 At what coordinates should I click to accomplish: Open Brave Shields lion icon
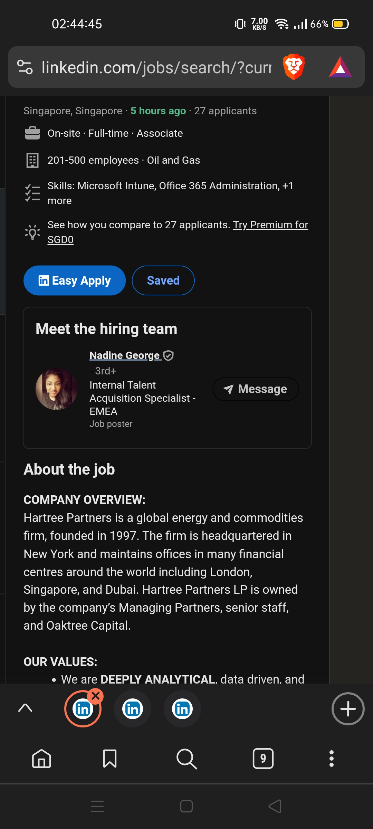(x=294, y=67)
